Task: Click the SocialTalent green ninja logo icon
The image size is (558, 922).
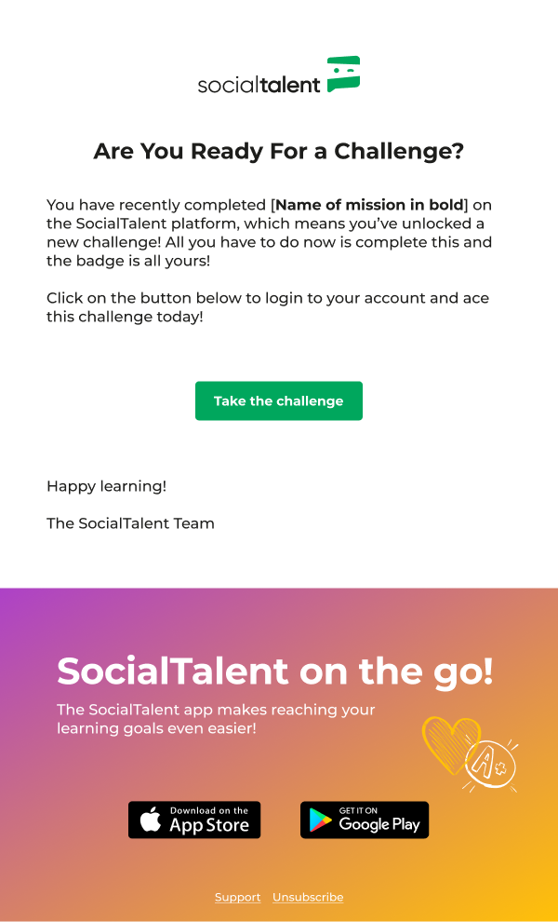Action: pyautogui.click(x=343, y=75)
